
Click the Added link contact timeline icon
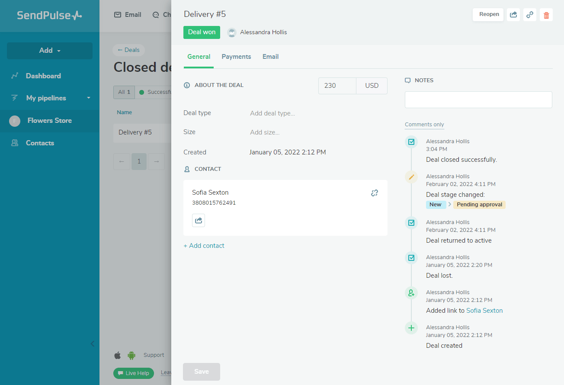click(x=411, y=293)
